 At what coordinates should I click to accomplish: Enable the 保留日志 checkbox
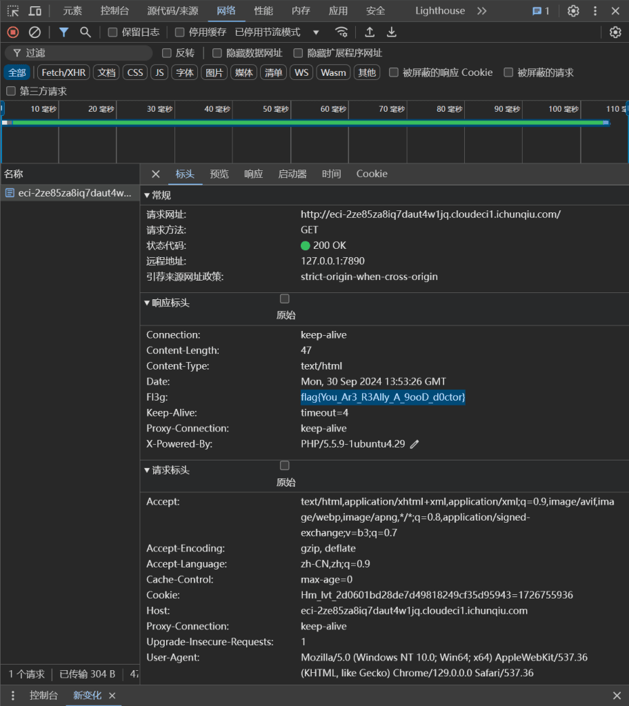113,32
